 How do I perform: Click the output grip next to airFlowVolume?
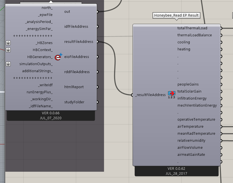point(221,148)
